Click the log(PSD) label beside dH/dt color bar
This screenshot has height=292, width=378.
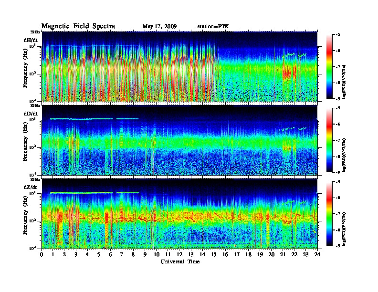click(x=344, y=82)
